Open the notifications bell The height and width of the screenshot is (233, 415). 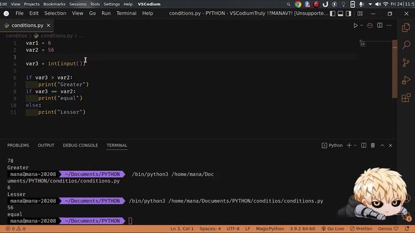point(407,228)
